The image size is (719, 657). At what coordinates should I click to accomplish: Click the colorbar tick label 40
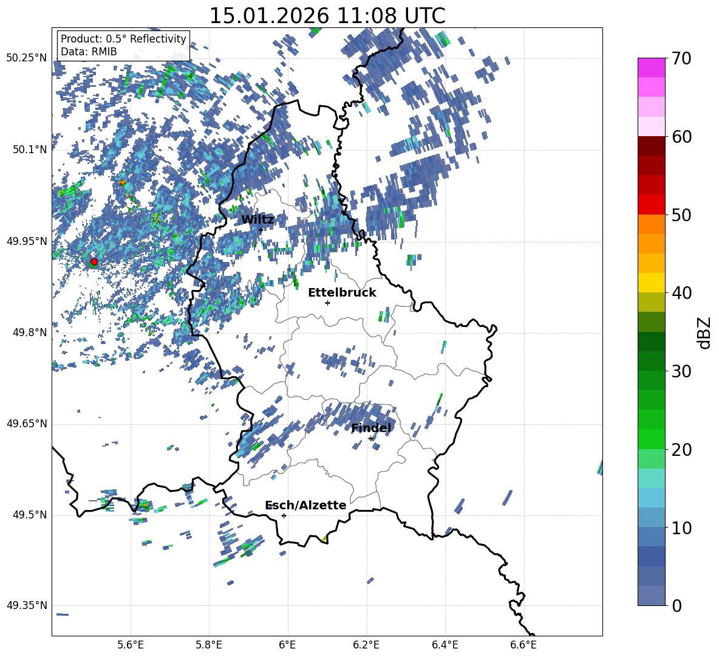(681, 293)
